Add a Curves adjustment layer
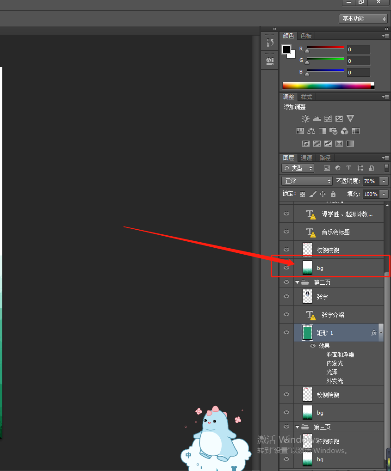 tap(328, 119)
